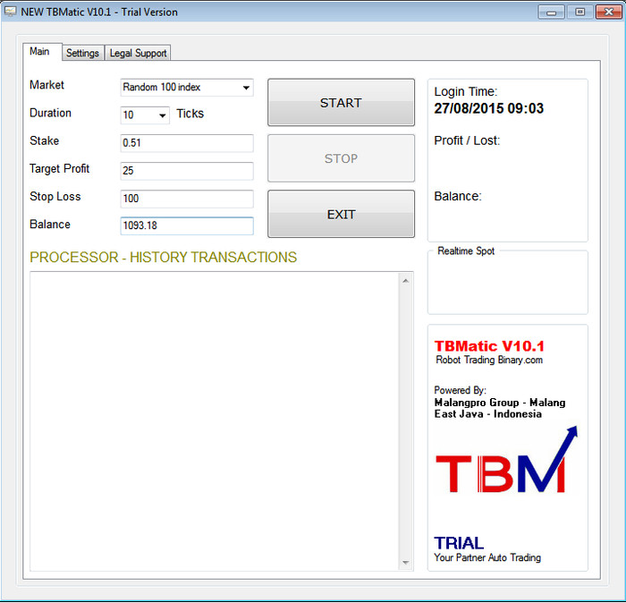
Task: Select the Main tab
Action: (x=40, y=52)
